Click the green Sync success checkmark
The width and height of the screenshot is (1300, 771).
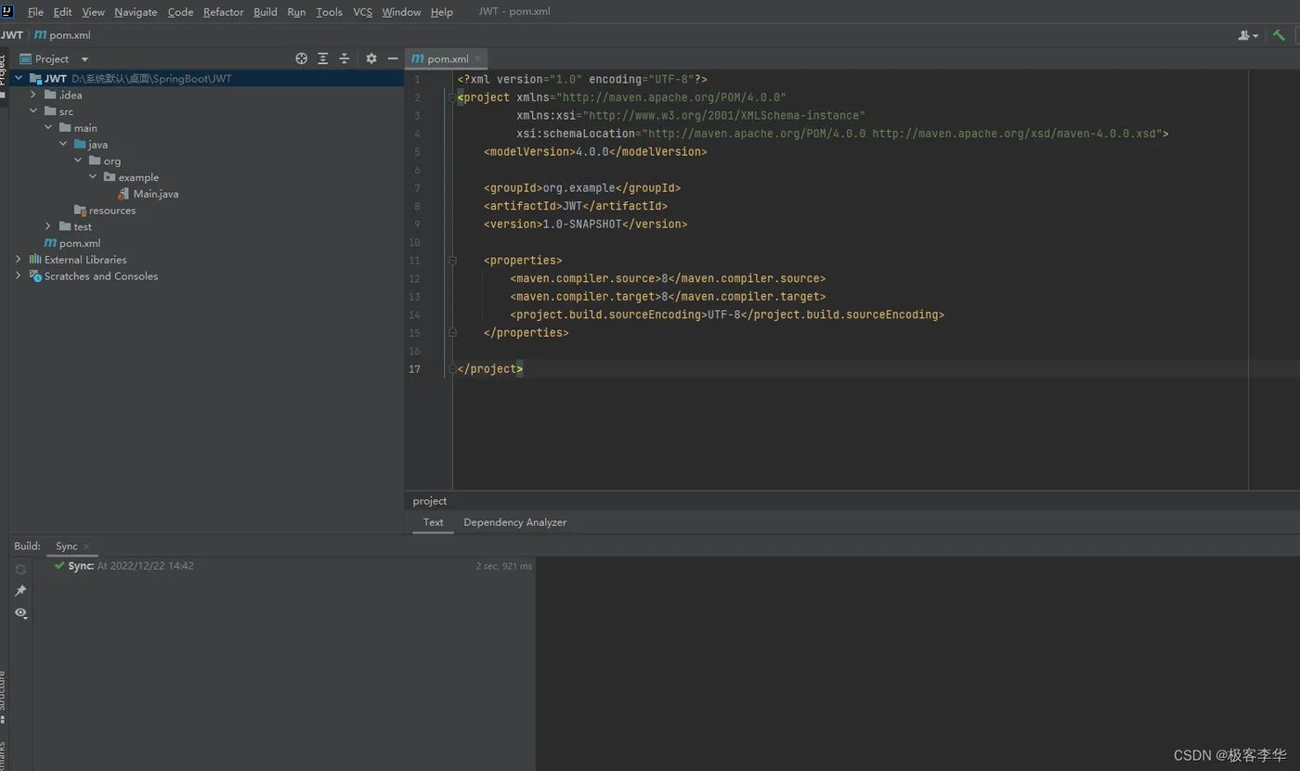(59, 566)
